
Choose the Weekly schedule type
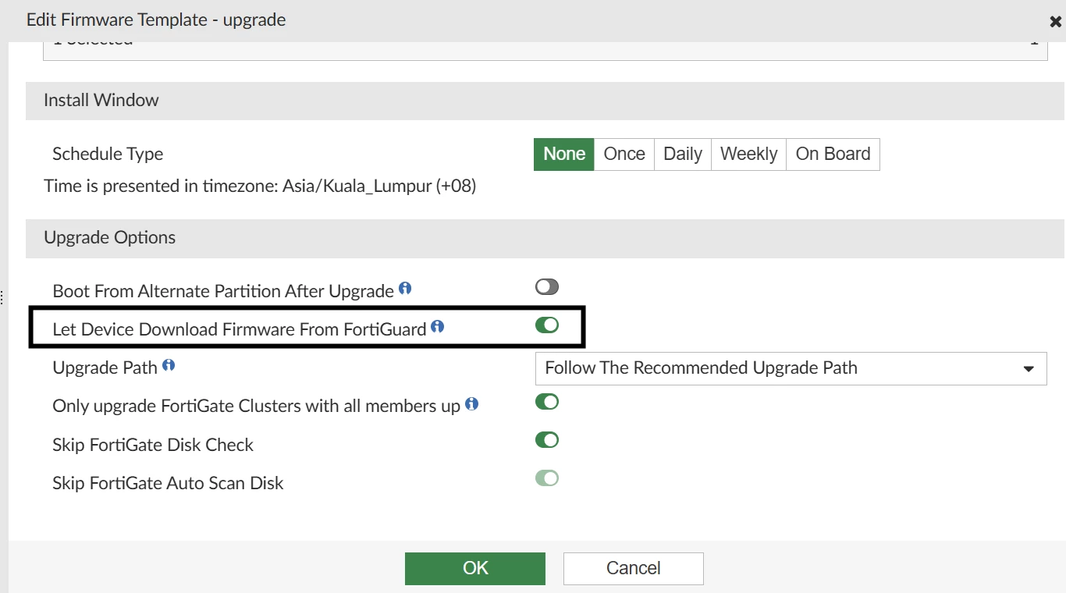click(x=748, y=154)
